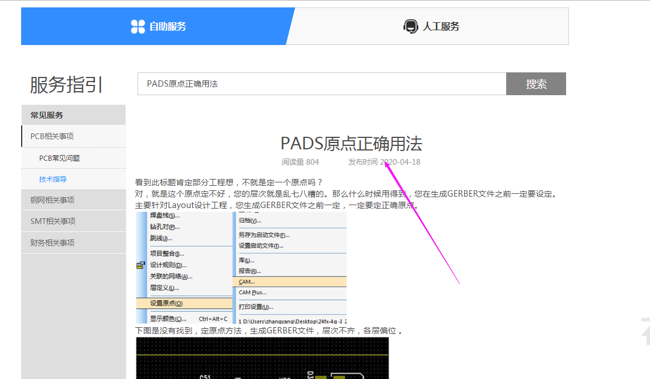The width and height of the screenshot is (650, 379).
Task: Switch to the 自助服务 tab label
Action: [168, 26]
